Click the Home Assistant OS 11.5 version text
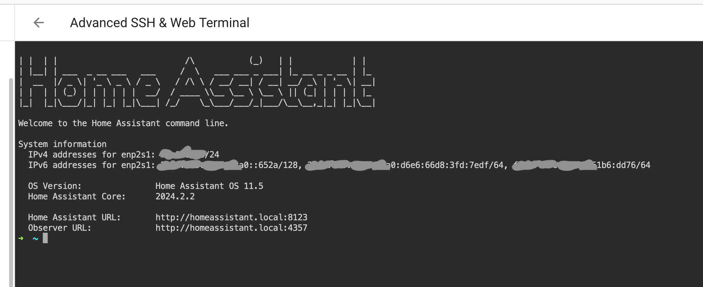 click(209, 186)
